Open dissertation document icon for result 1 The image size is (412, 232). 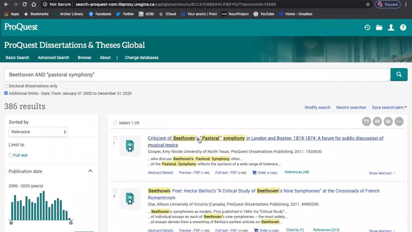(x=130, y=146)
